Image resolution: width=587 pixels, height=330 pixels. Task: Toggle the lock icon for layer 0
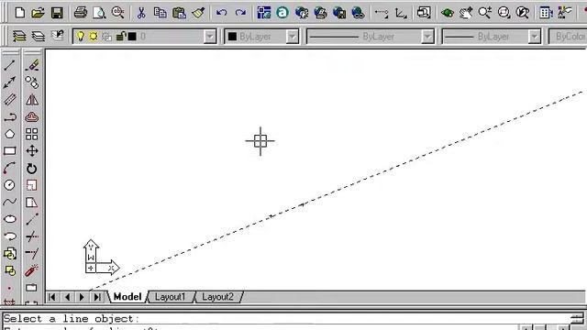(x=120, y=37)
